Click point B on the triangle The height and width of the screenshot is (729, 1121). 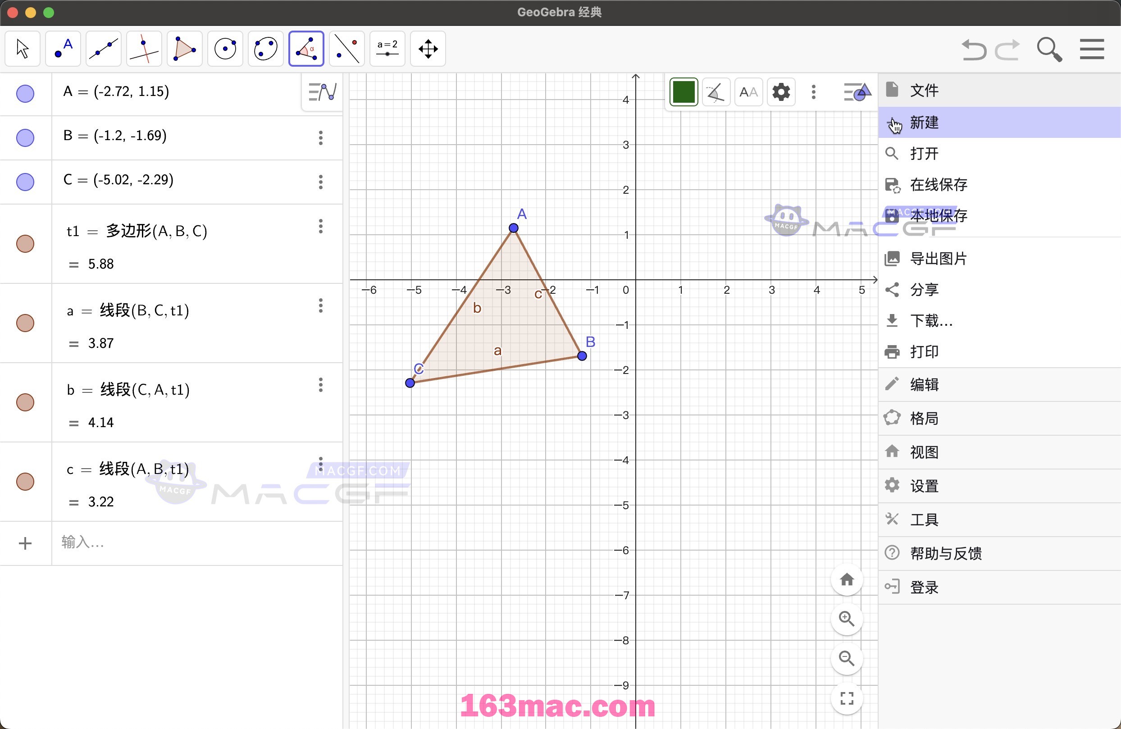point(582,356)
